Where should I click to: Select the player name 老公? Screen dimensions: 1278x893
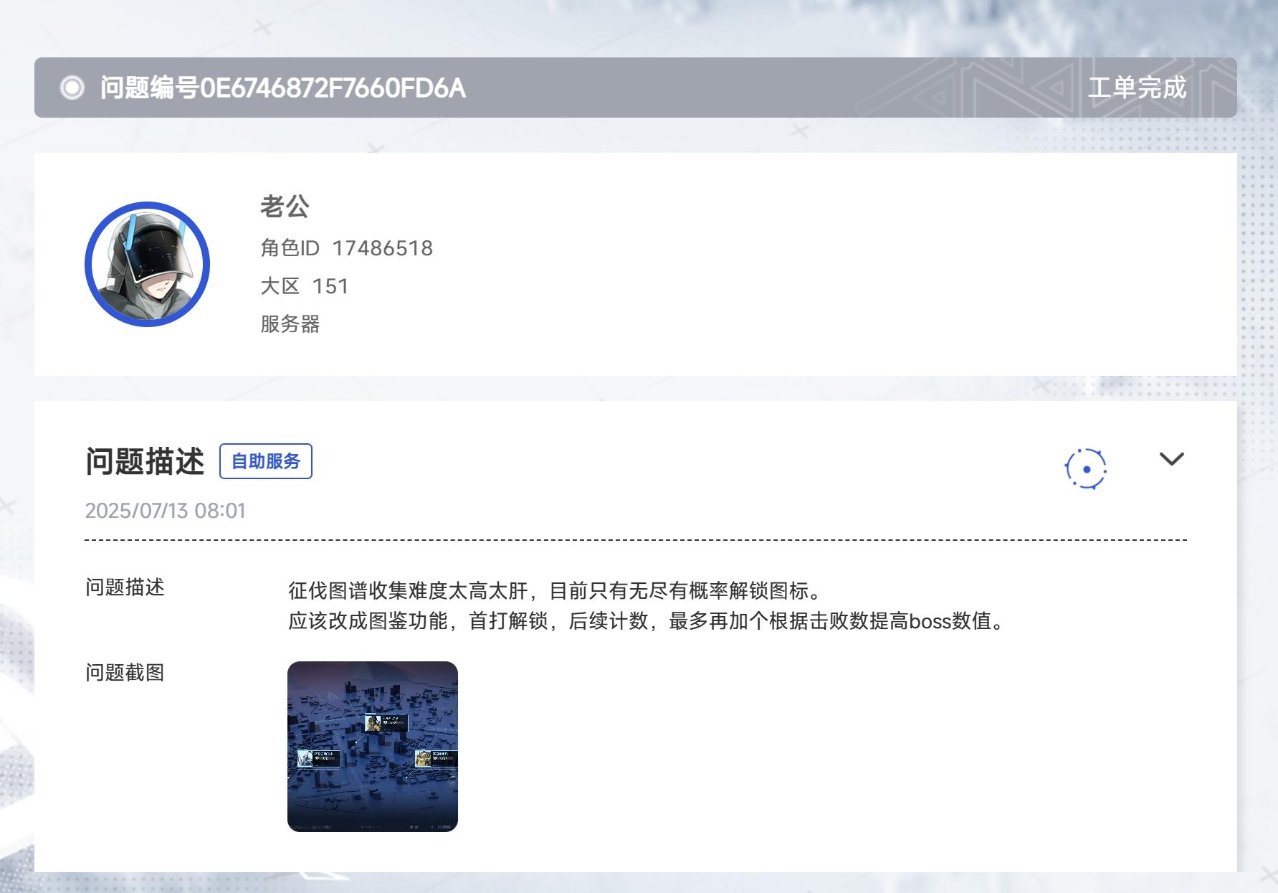pyautogui.click(x=285, y=207)
